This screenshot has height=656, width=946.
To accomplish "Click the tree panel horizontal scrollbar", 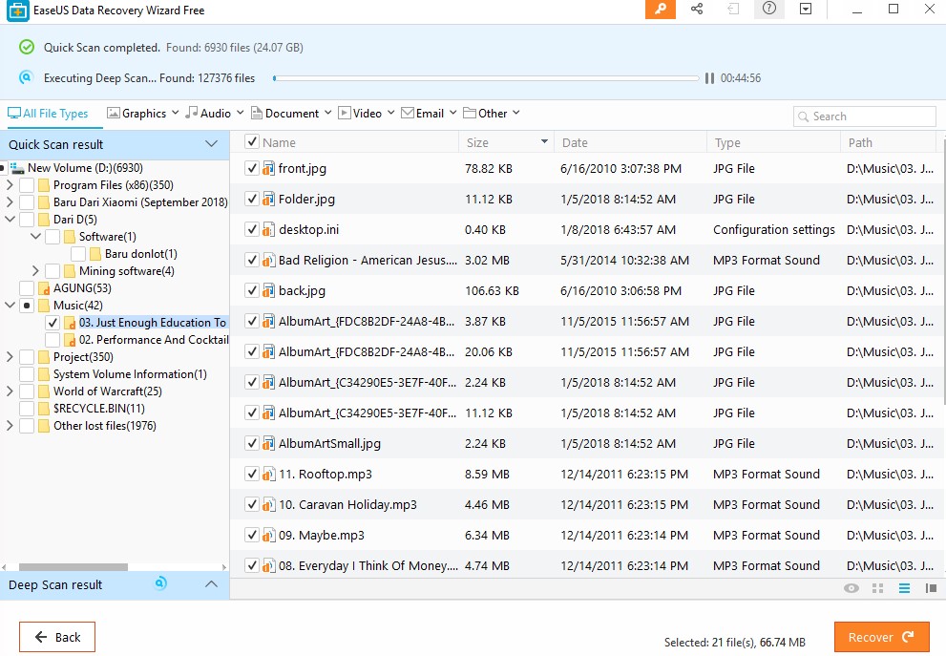I will point(73,566).
